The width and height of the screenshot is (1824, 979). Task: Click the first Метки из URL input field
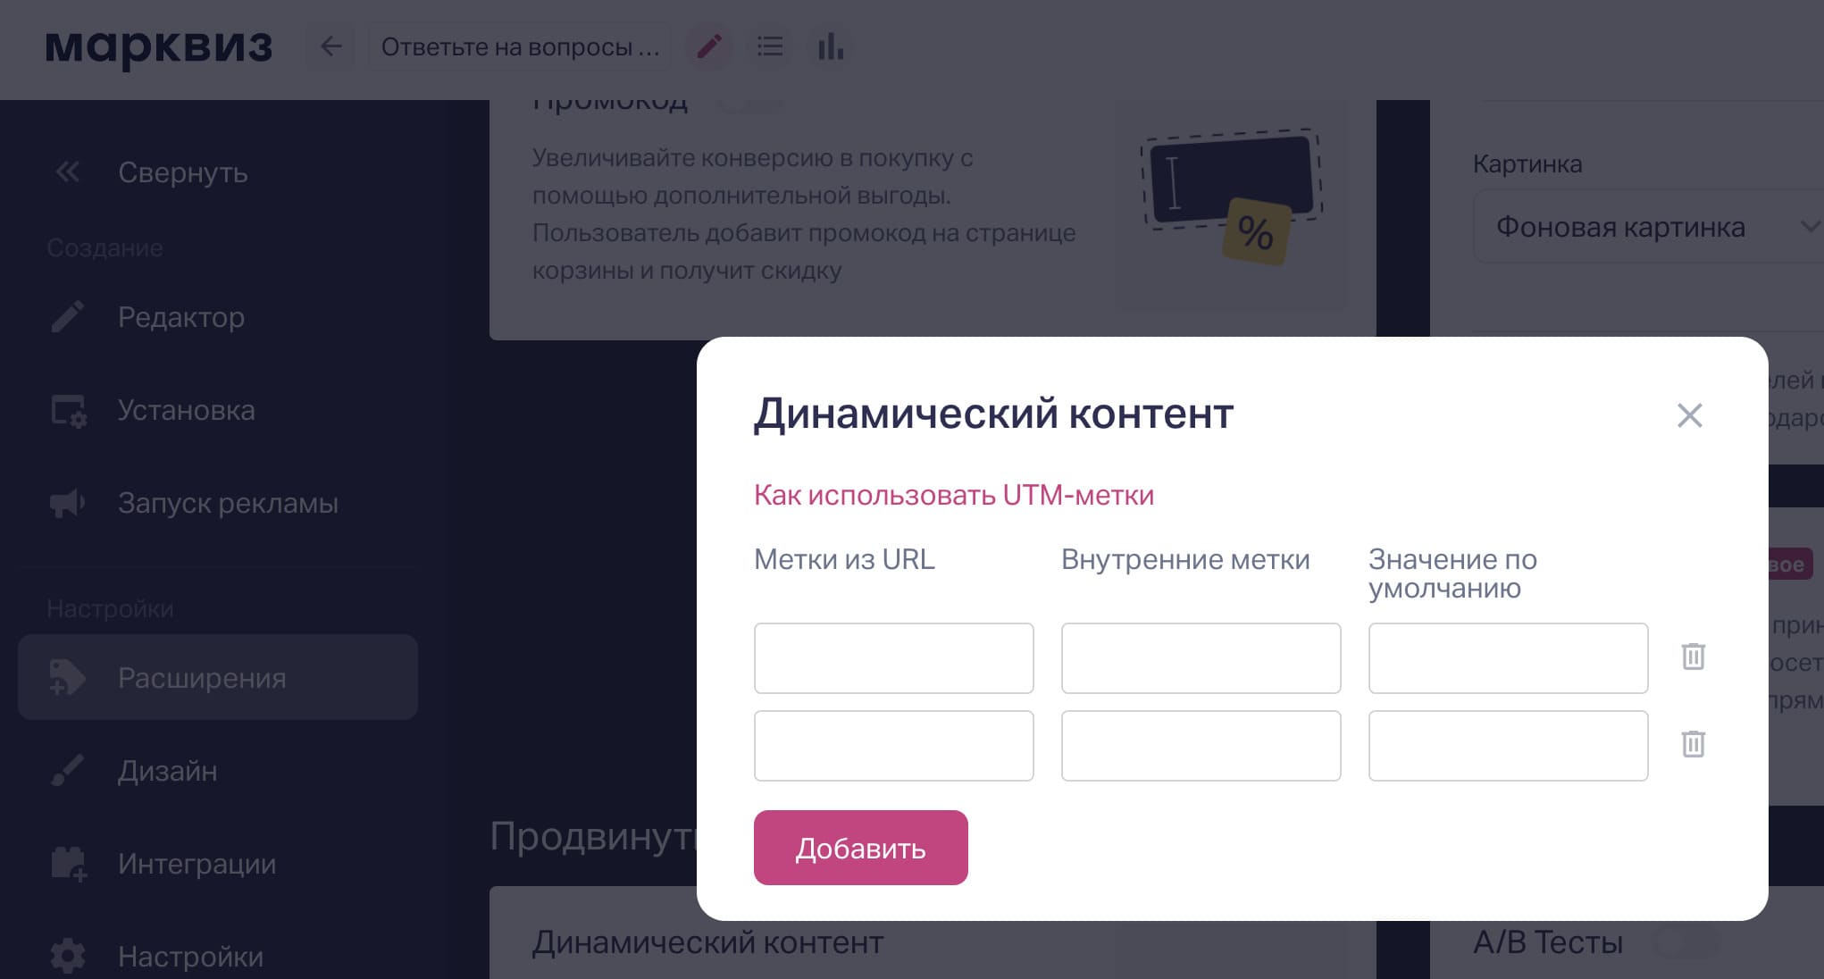893,658
